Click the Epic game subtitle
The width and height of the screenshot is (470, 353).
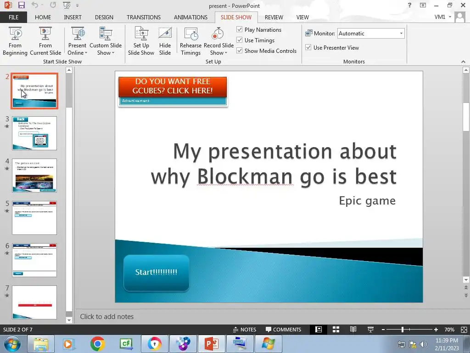point(367,201)
